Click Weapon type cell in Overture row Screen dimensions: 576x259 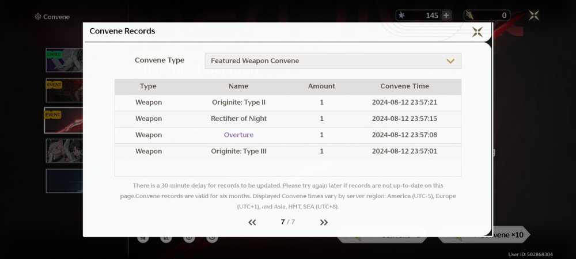(149, 135)
